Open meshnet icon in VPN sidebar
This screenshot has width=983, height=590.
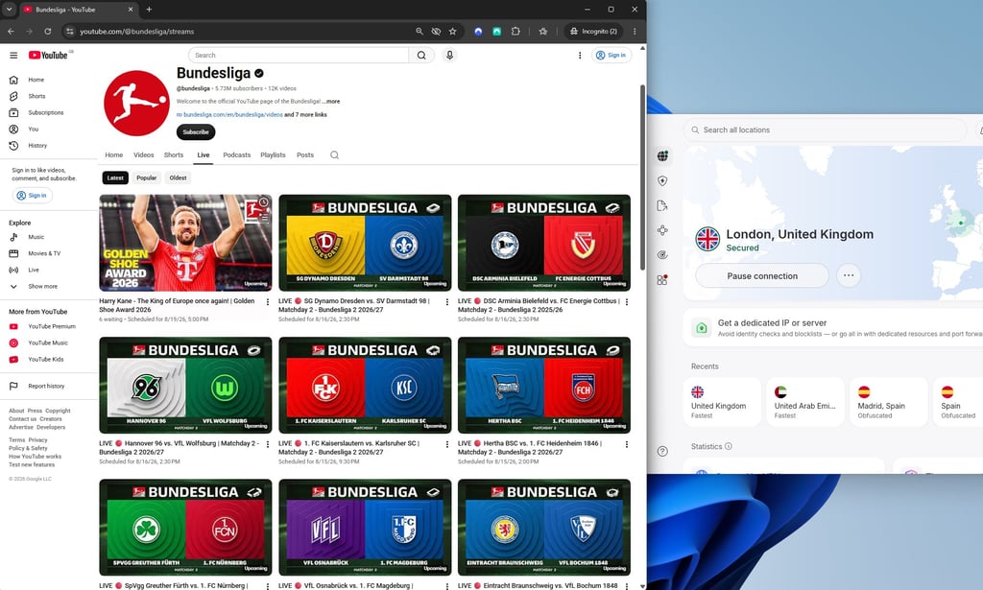pyautogui.click(x=662, y=230)
